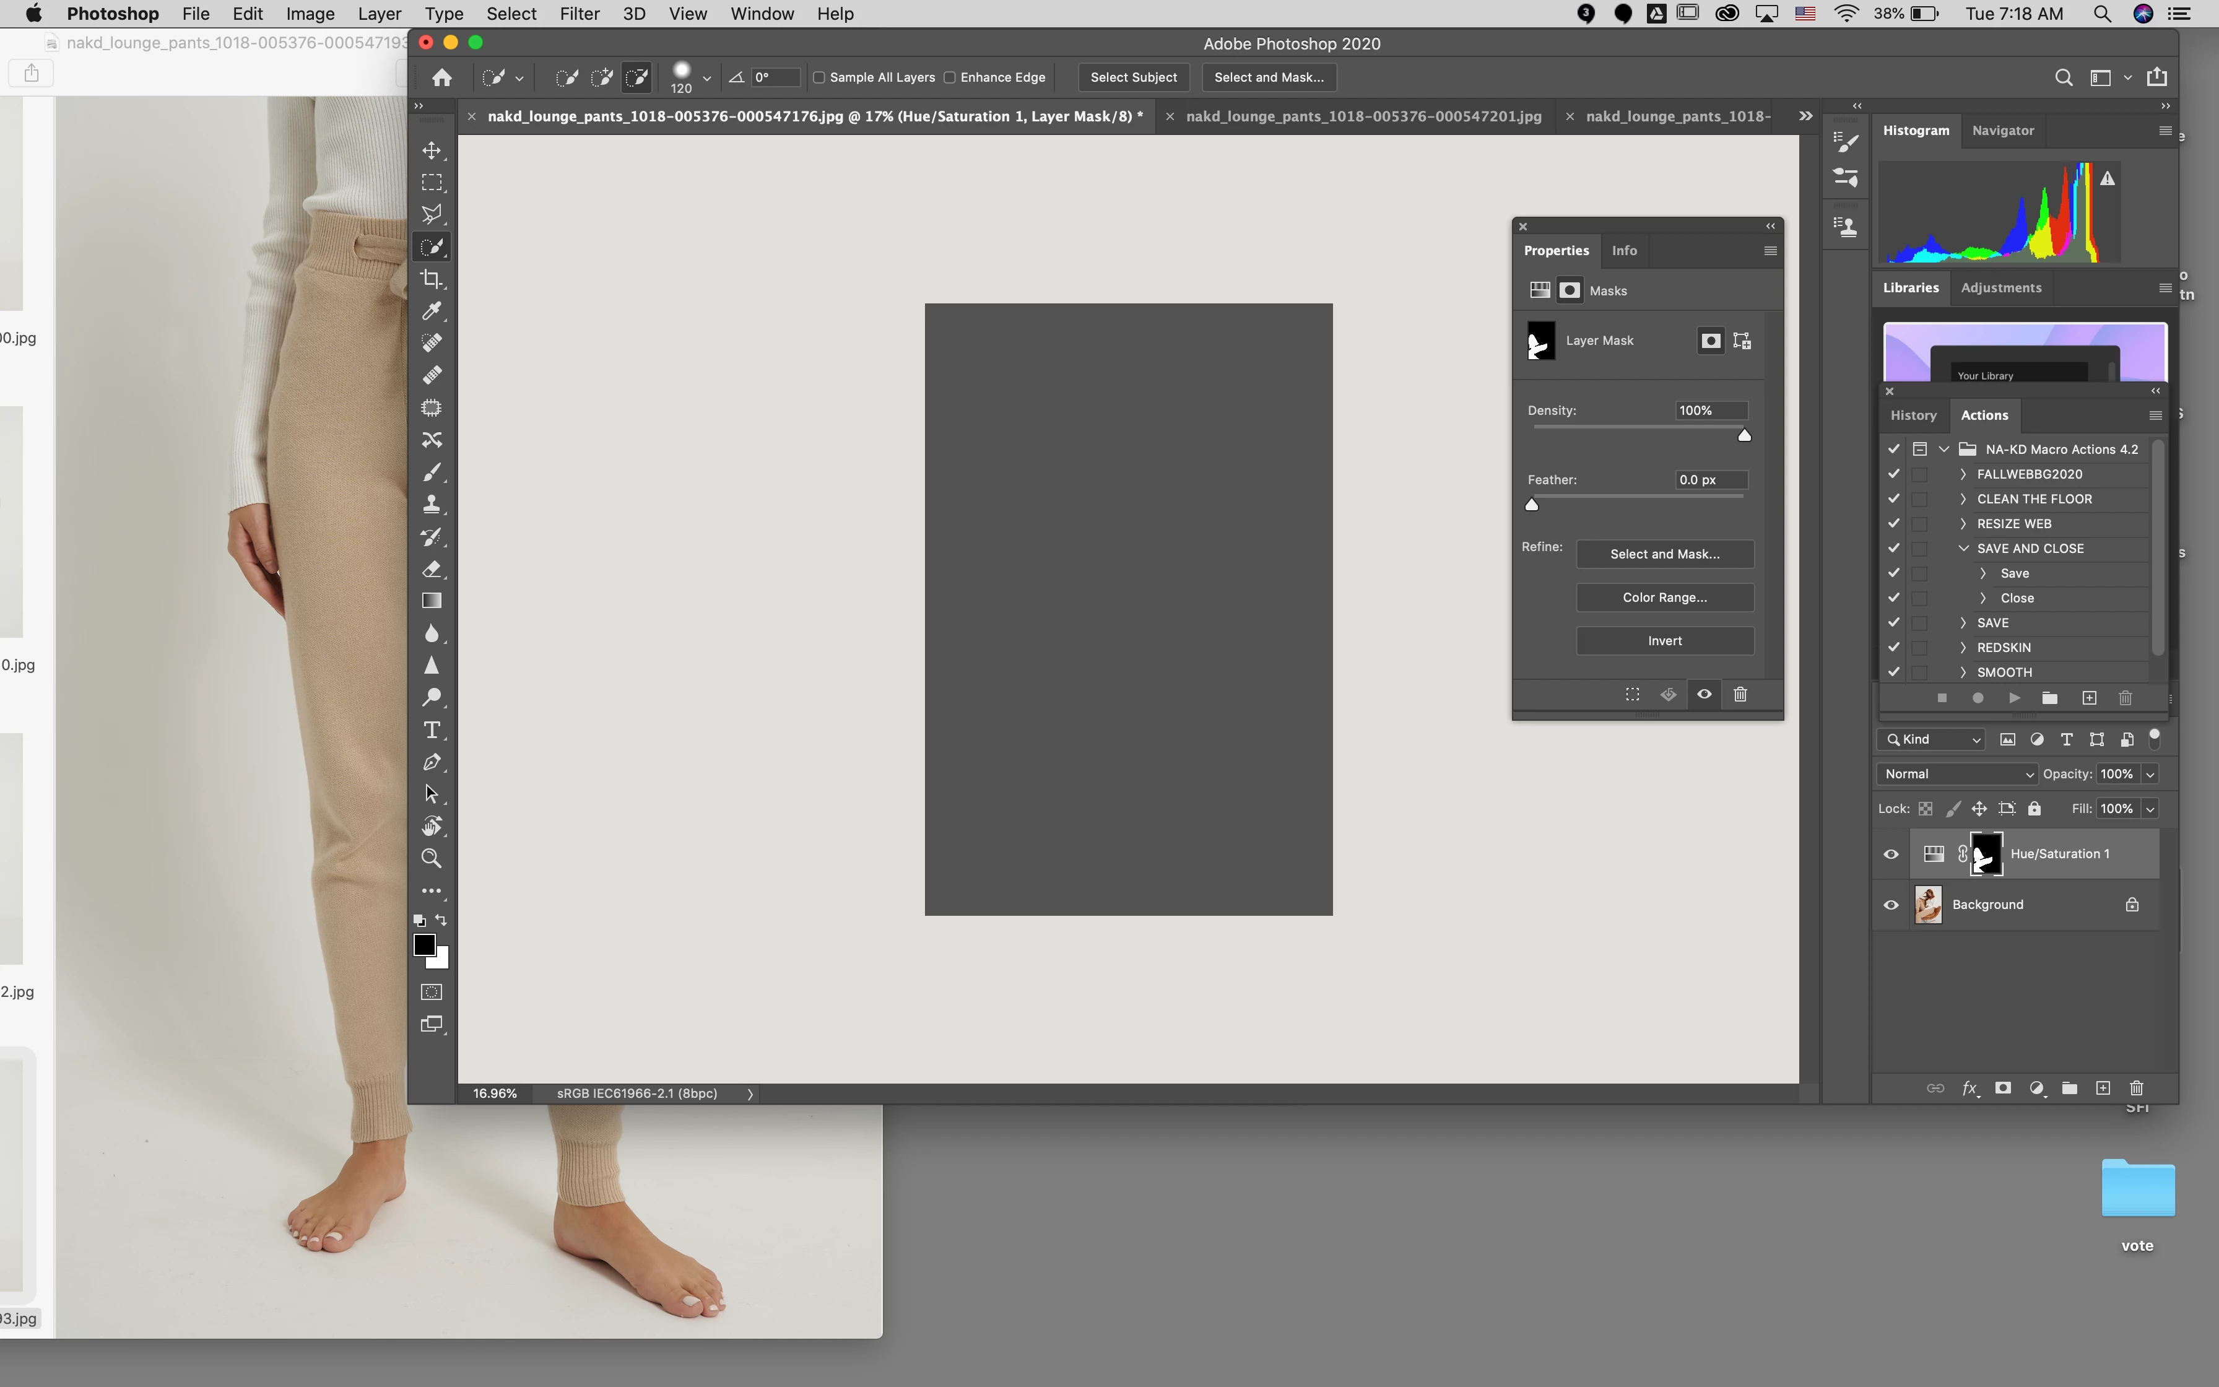
Task: Hide the Background layer visibility eye
Action: coord(1891,905)
